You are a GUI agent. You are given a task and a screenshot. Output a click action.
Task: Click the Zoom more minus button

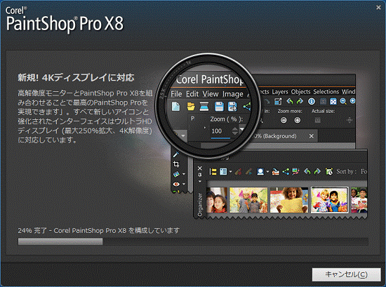click(x=284, y=121)
